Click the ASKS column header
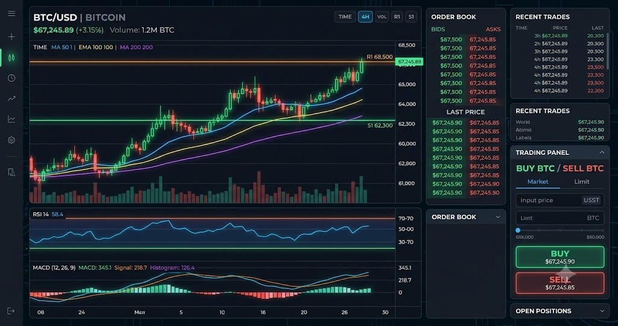 (x=493, y=30)
